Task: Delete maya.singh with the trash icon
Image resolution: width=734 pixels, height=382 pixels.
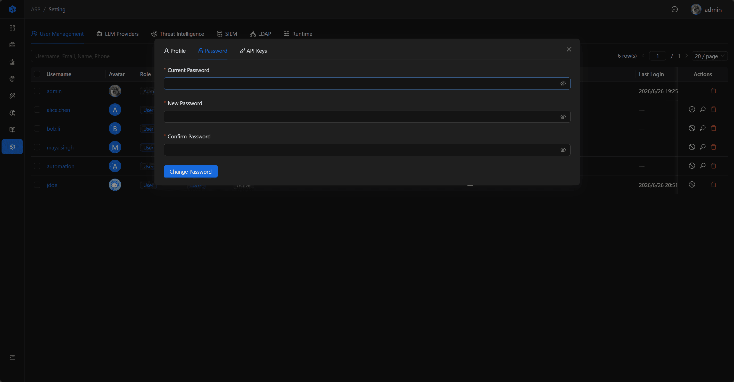Action: click(713, 147)
